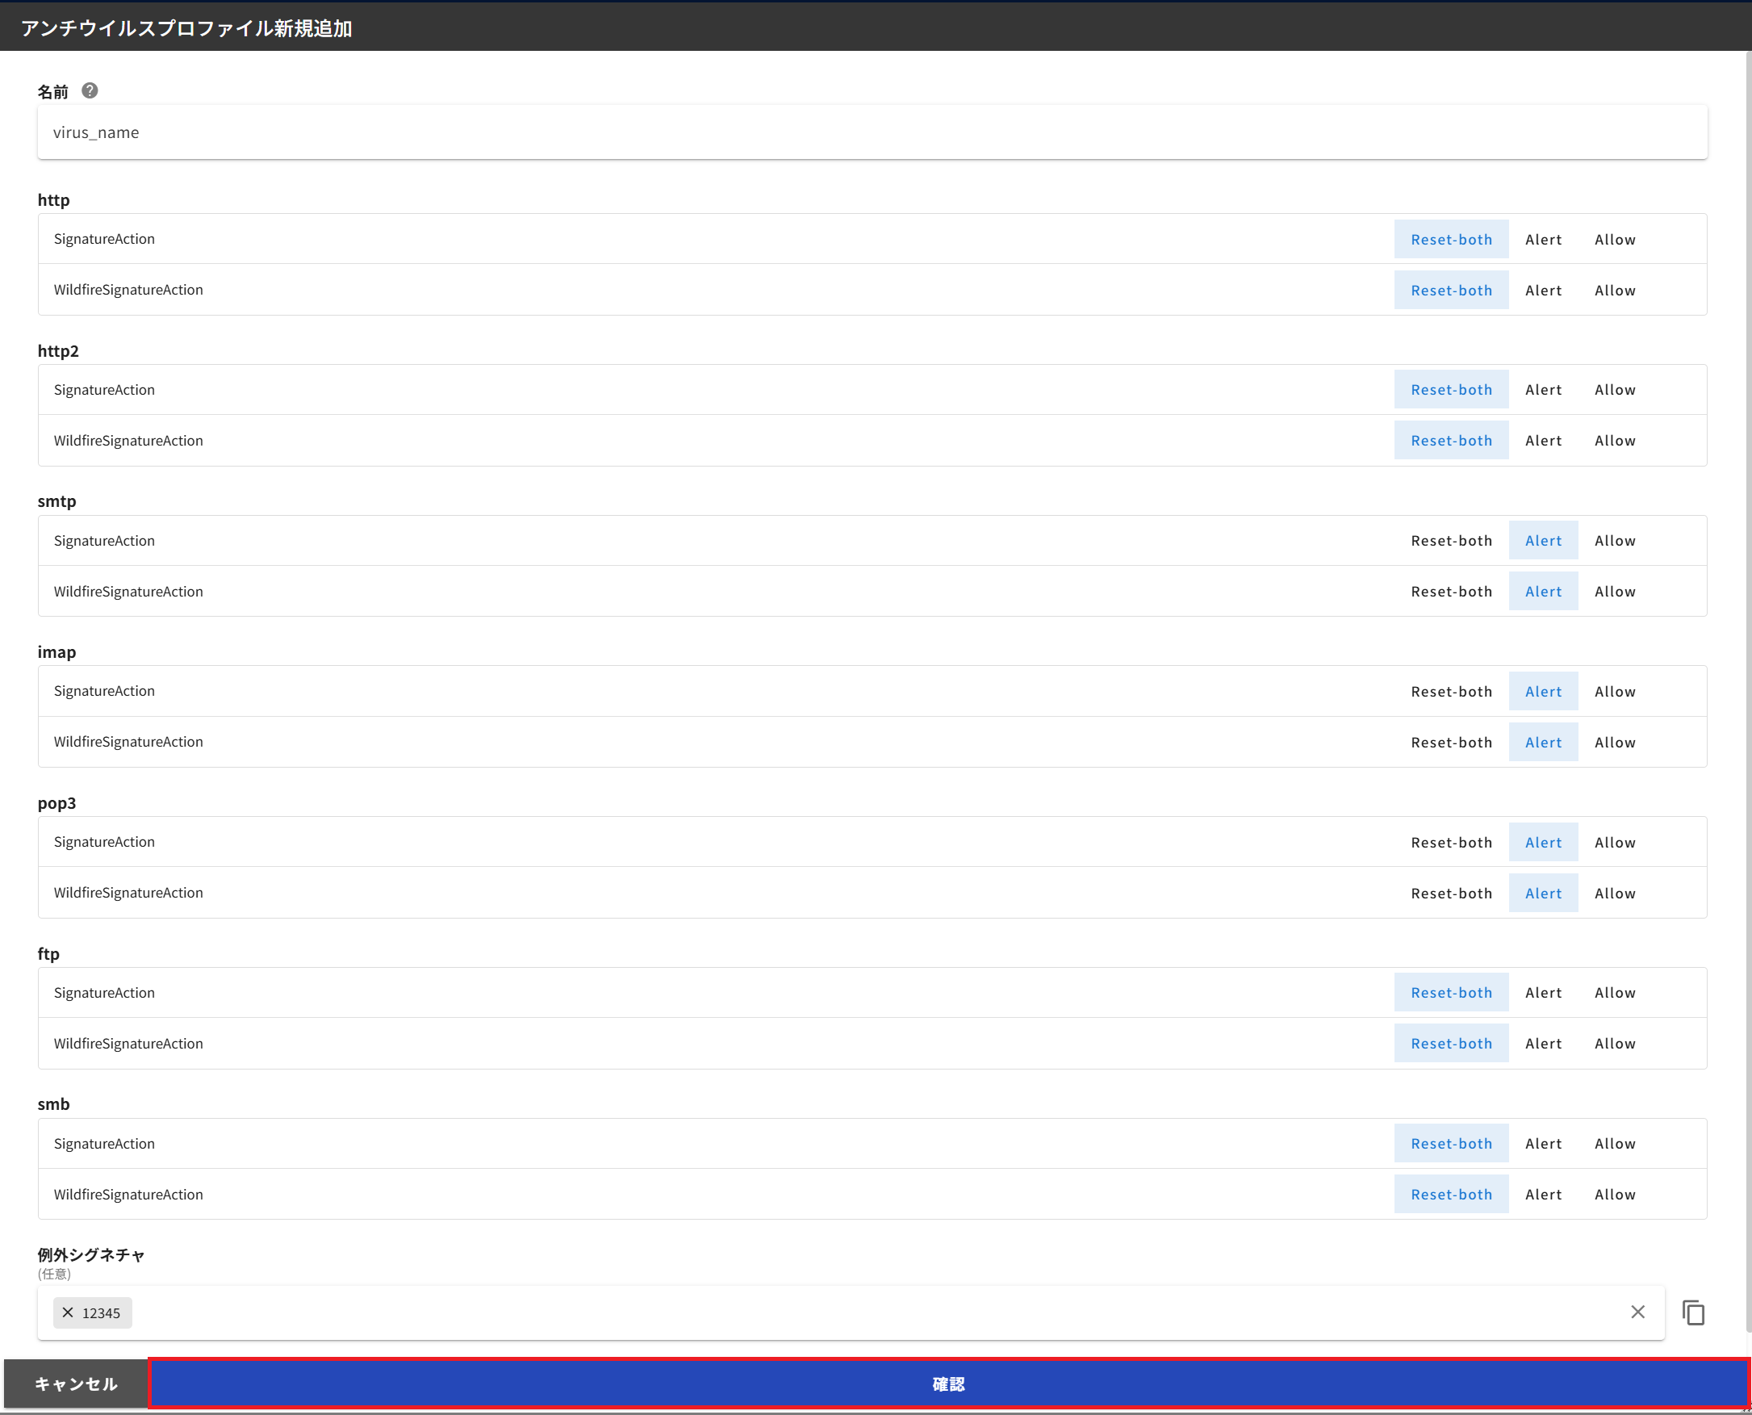The height and width of the screenshot is (1415, 1752).
Task: Select Allow for ftp WildfireSignatureAction
Action: (x=1614, y=1044)
